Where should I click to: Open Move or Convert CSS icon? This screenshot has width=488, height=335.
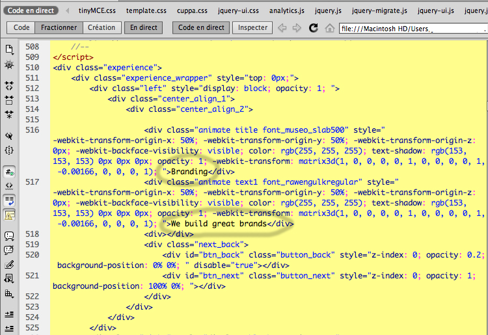click(9, 293)
